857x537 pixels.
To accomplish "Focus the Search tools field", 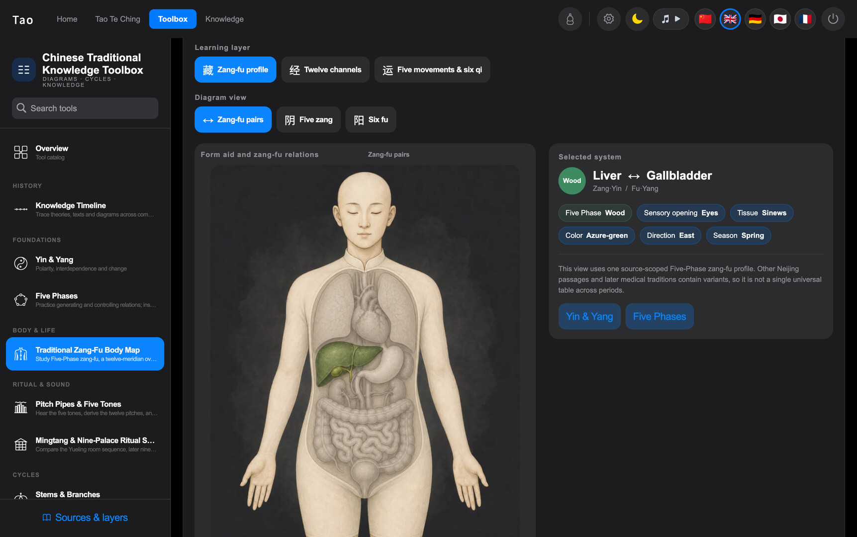I will 85,108.
